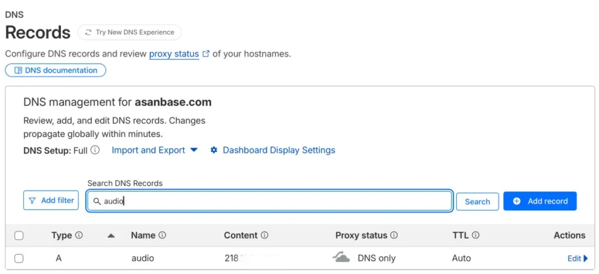Click Try New DNS Experience button
The height and width of the screenshot is (274, 599).
click(x=129, y=32)
